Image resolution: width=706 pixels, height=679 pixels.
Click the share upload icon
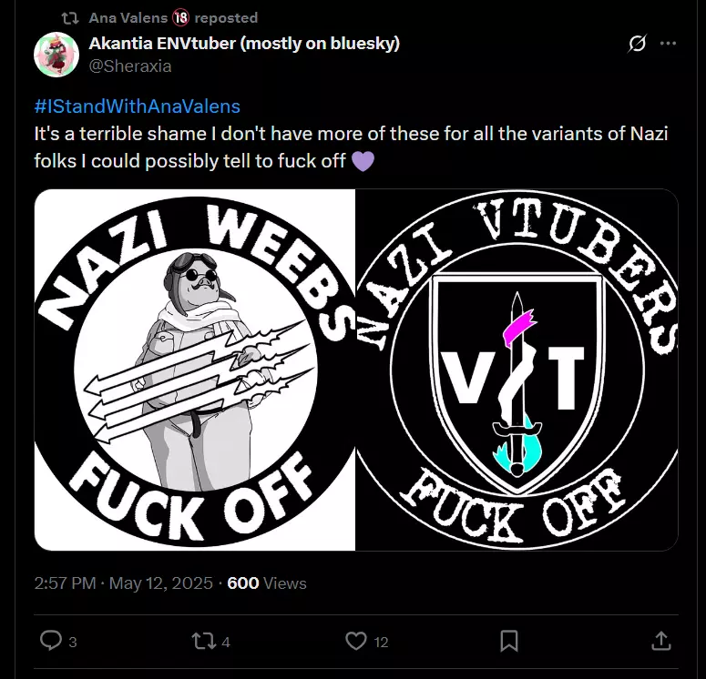click(661, 641)
